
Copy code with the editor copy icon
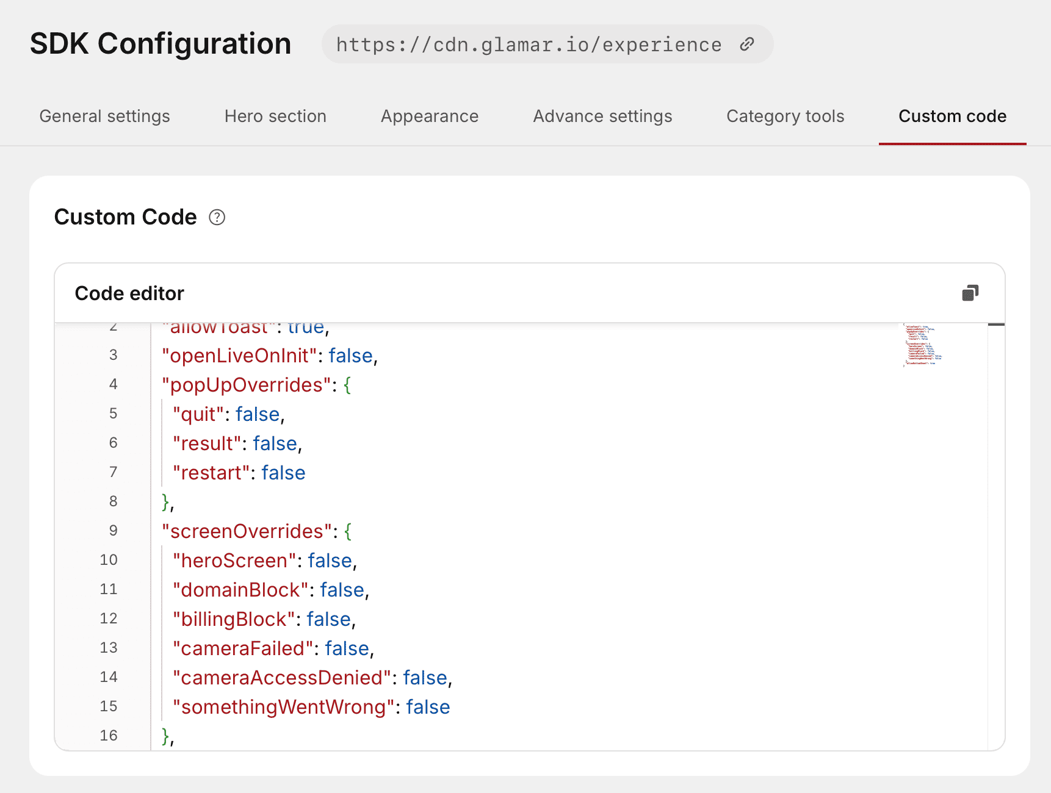click(970, 293)
